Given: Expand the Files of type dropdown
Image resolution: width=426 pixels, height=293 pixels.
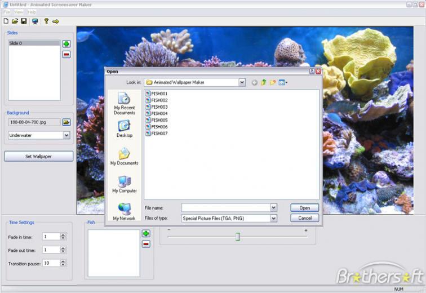Looking at the screenshot, I should [x=274, y=218].
